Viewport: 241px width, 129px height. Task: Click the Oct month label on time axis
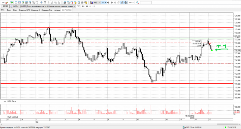pyautogui.click(x=37, y=122)
